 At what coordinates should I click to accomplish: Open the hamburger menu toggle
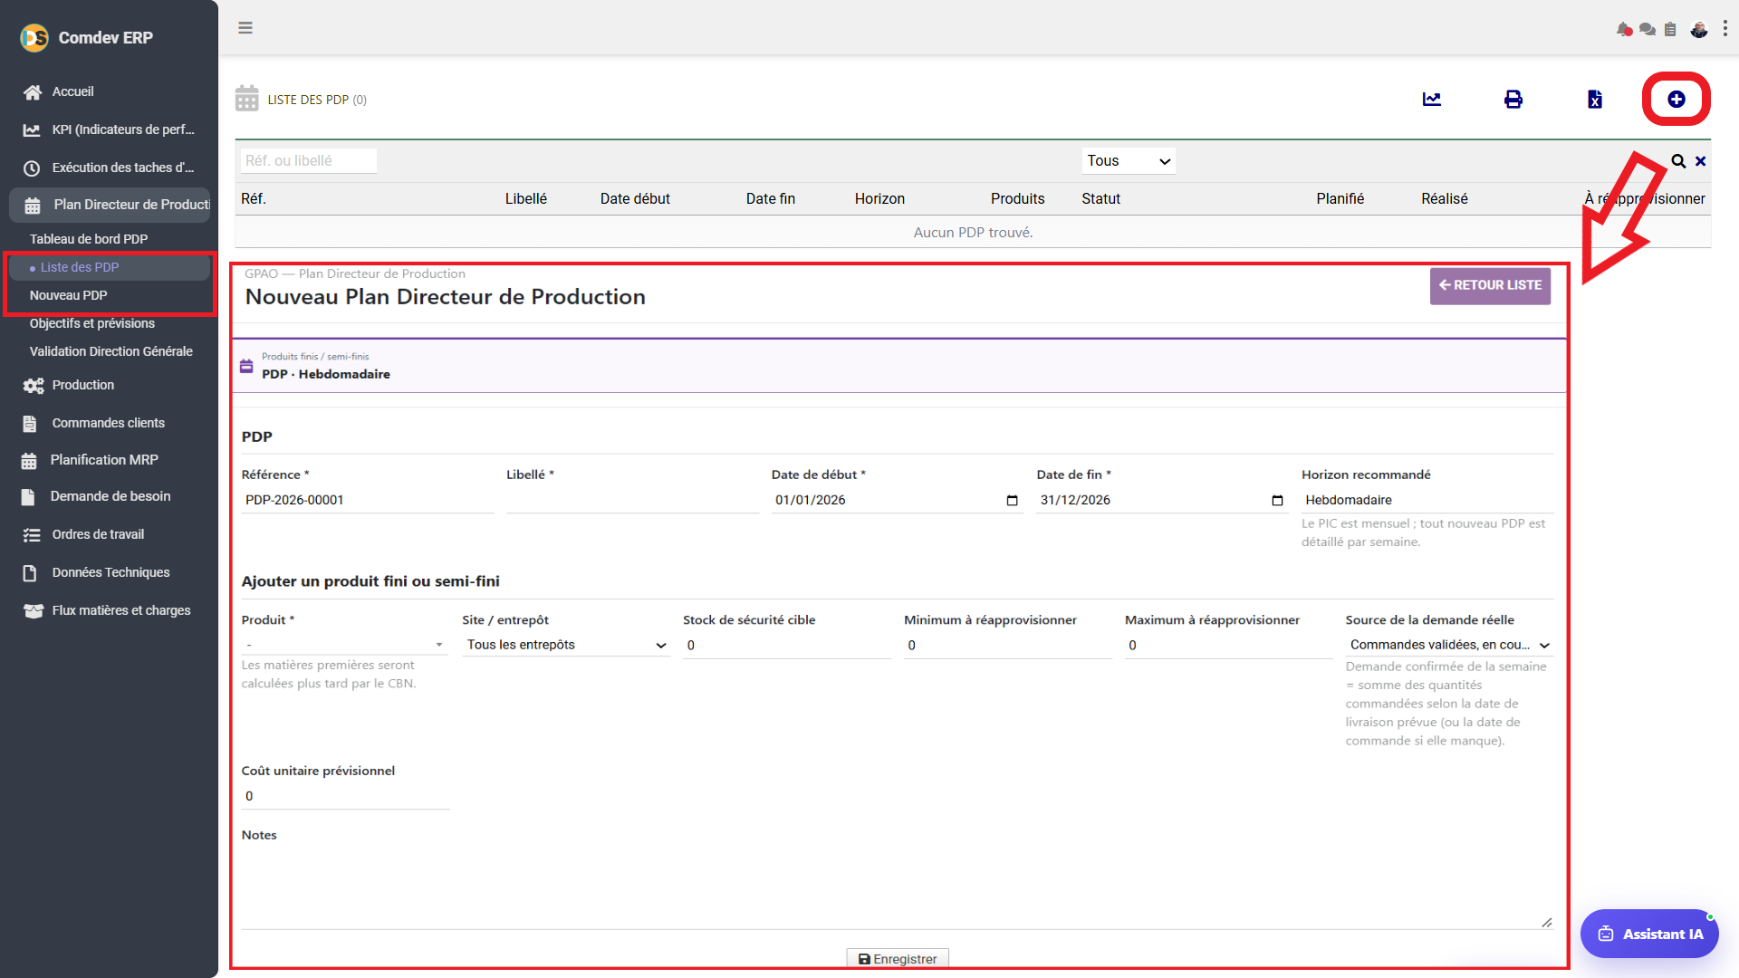coord(245,28)
